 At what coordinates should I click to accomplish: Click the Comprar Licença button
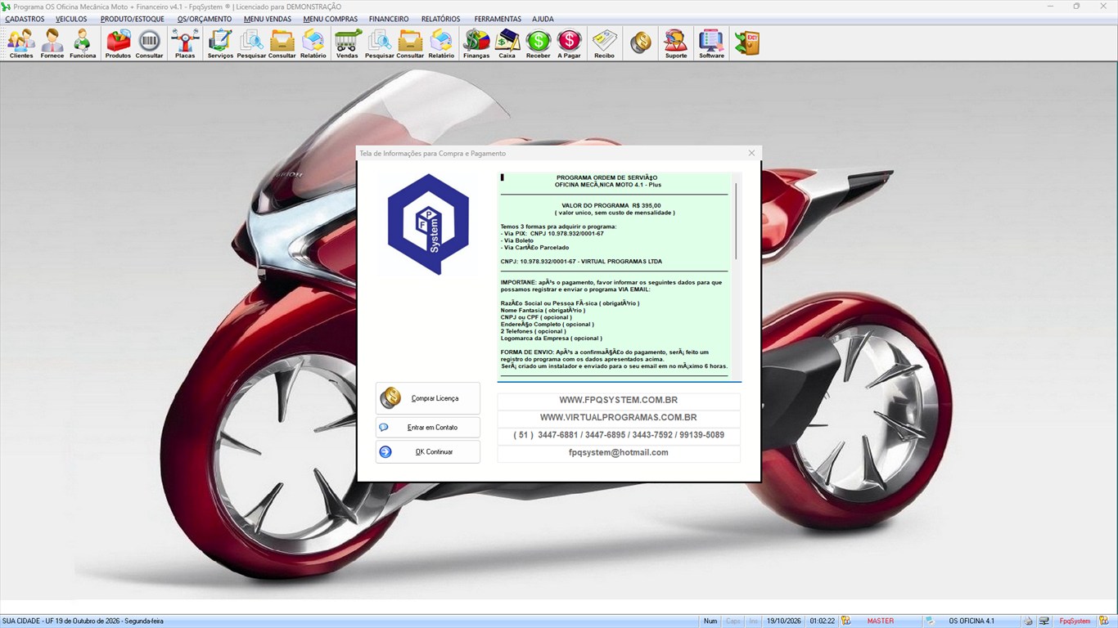428,398
